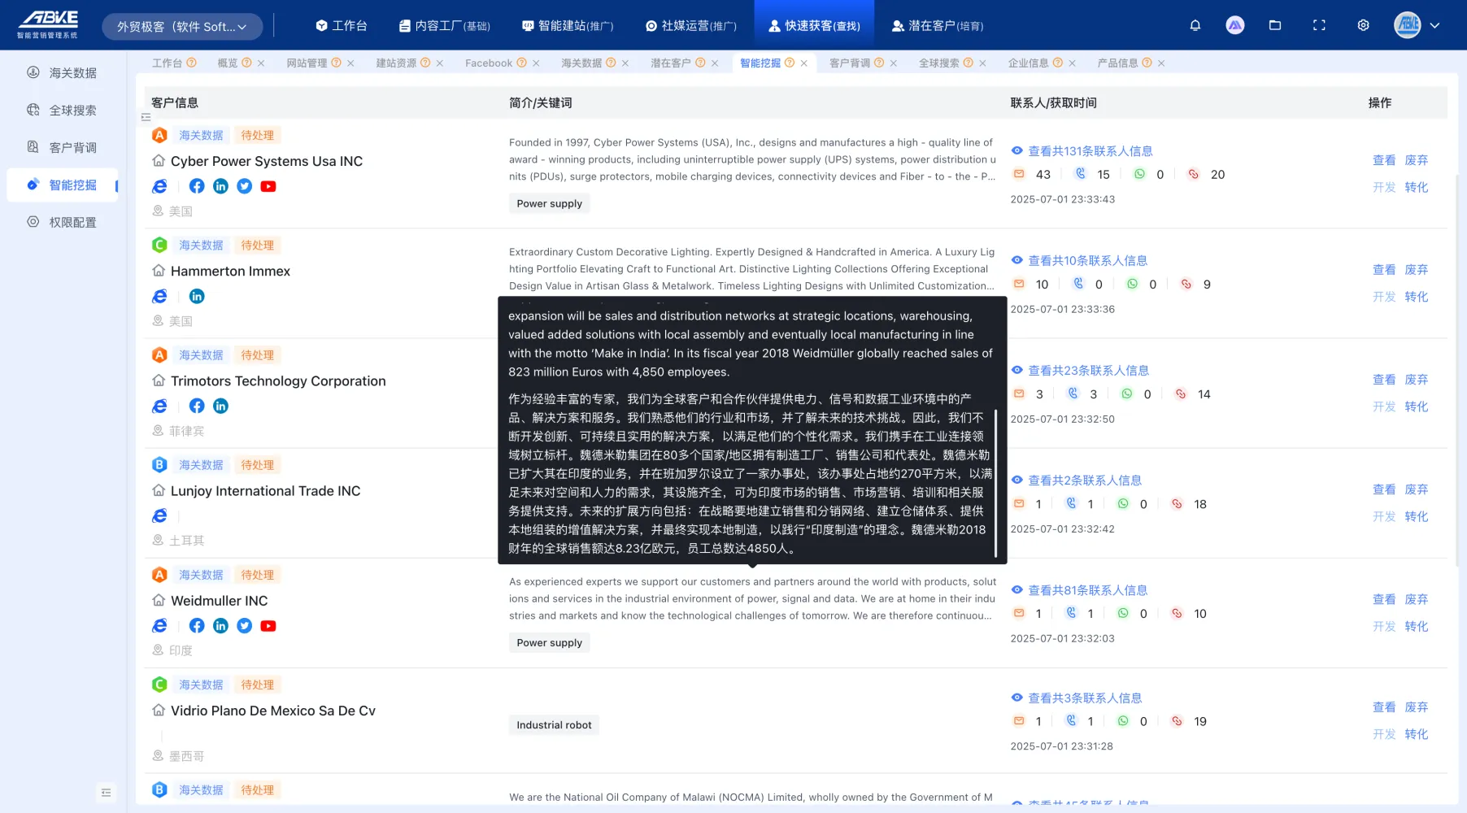The height and width of the screenshot is (813, 1467).
Task: Click 废弃 for Hammerton Immex
Action: 1417,270
